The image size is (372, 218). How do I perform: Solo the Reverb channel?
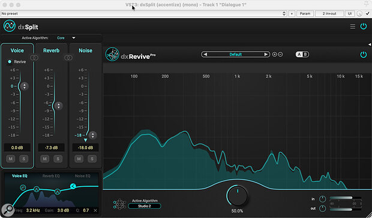coord(58,159)
